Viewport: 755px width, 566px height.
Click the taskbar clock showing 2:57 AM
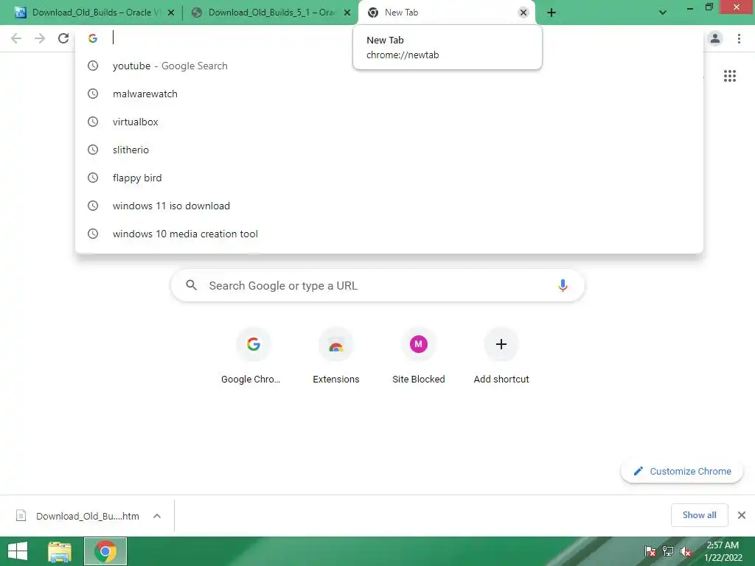click(x=723, y=551)
